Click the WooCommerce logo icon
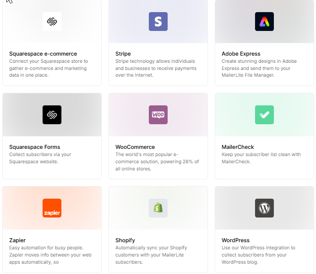The width and height of the screenshot is (316, 274). pyautogui.click(x=158, y=115)
